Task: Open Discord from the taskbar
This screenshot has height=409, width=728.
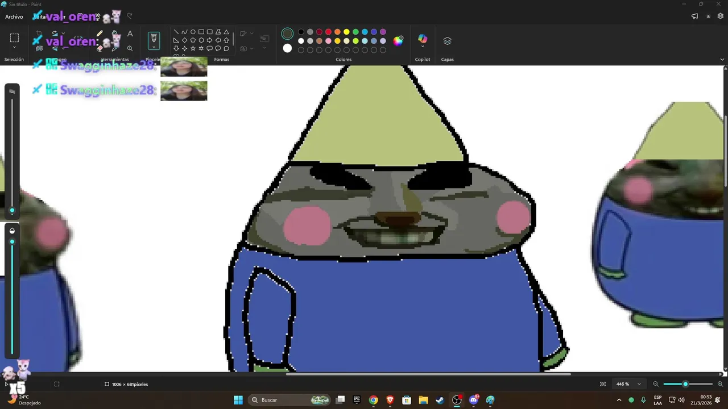Action: coord(473,400)
